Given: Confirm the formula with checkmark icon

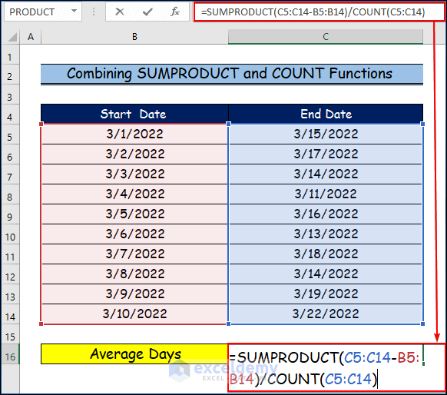Looking at the screenshot, I should (147, 12).
